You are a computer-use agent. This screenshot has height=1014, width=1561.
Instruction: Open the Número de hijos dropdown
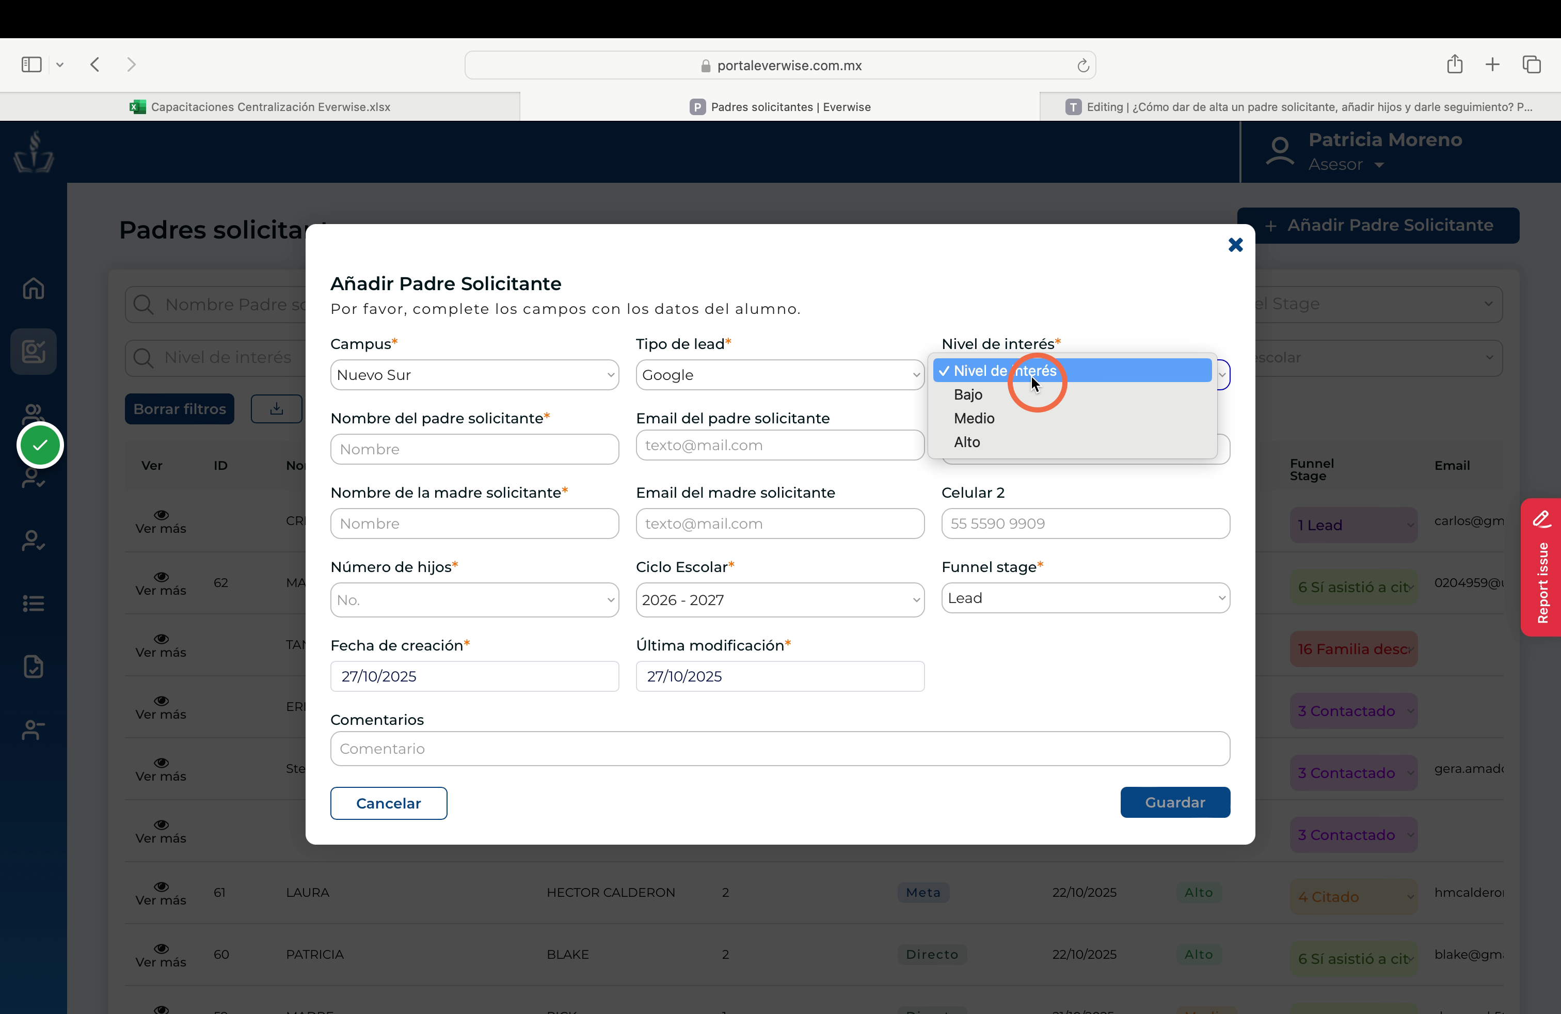pos(475,600)
